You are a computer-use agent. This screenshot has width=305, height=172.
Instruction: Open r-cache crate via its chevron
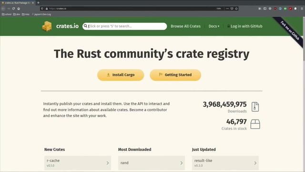108,163
